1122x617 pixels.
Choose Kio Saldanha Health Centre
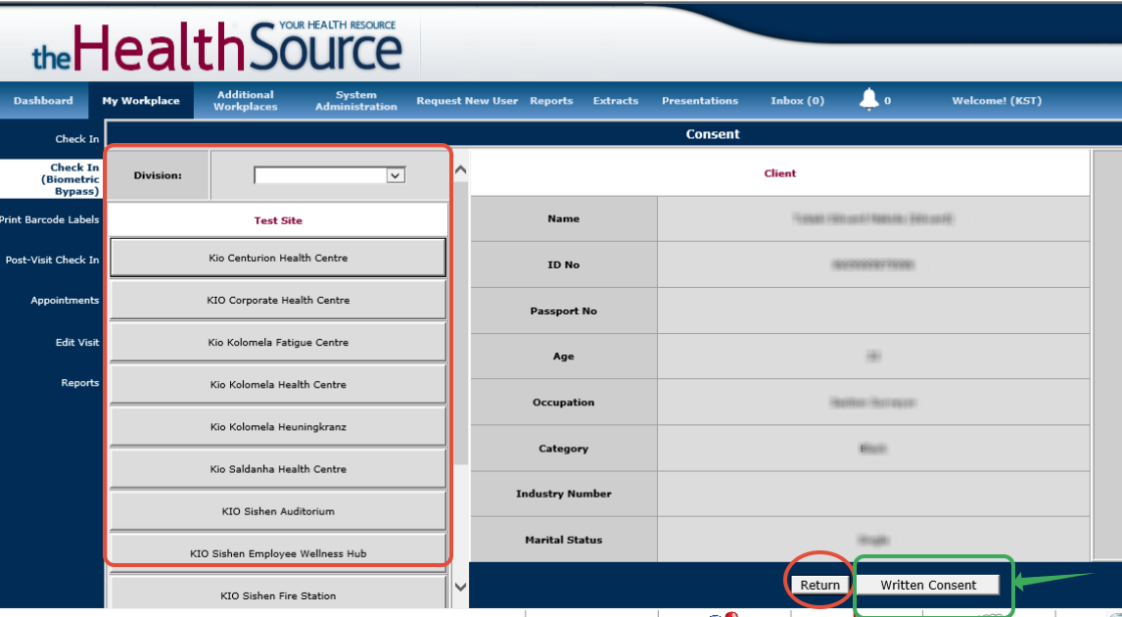pos(278,469)
